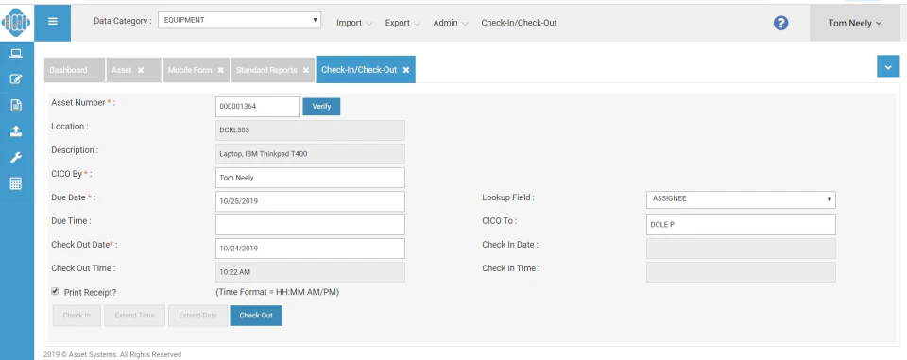
Task: Click the Asset Systems copyright footer text
Action: 112,354
